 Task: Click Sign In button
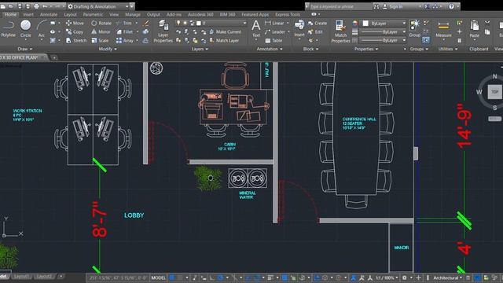click(x=393, y=6)
